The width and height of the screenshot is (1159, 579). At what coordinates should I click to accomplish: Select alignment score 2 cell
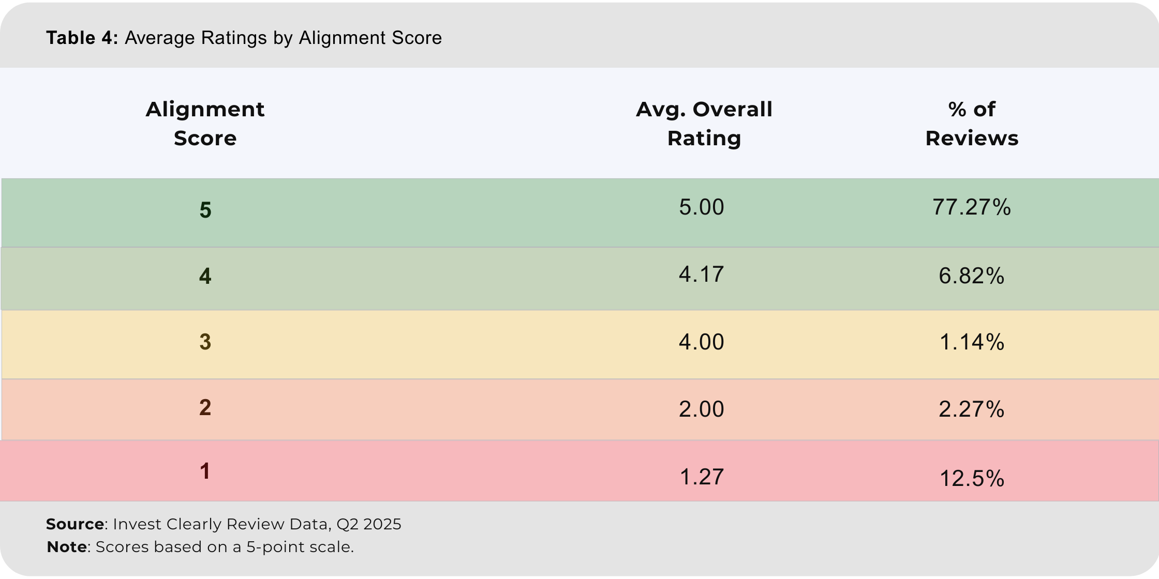pyautogui.click(x=205, y=407)
